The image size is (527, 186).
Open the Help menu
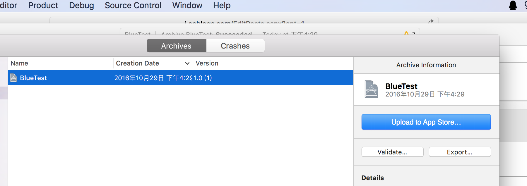point(222,5)
